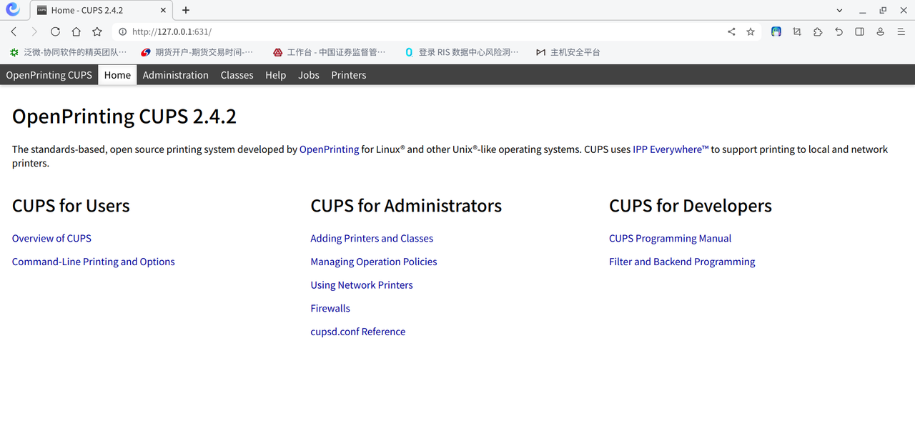The height and width of the screenshot is (426, 915).
Task: Open the user profile icon
Action: [881, 31]
